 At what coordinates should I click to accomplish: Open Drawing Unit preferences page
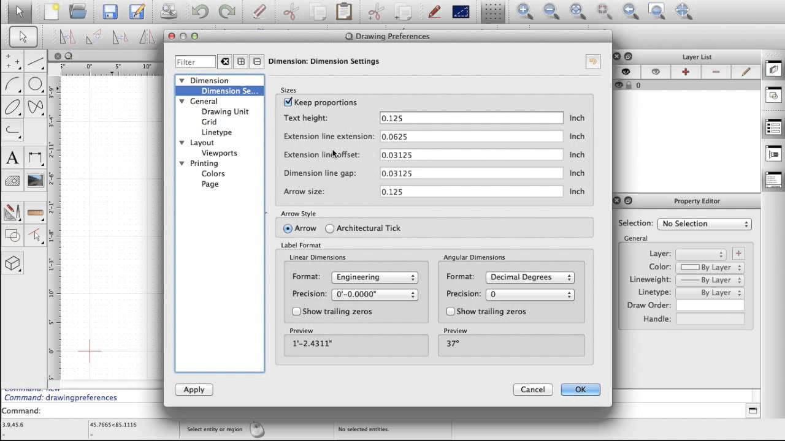tap(225, 111)
